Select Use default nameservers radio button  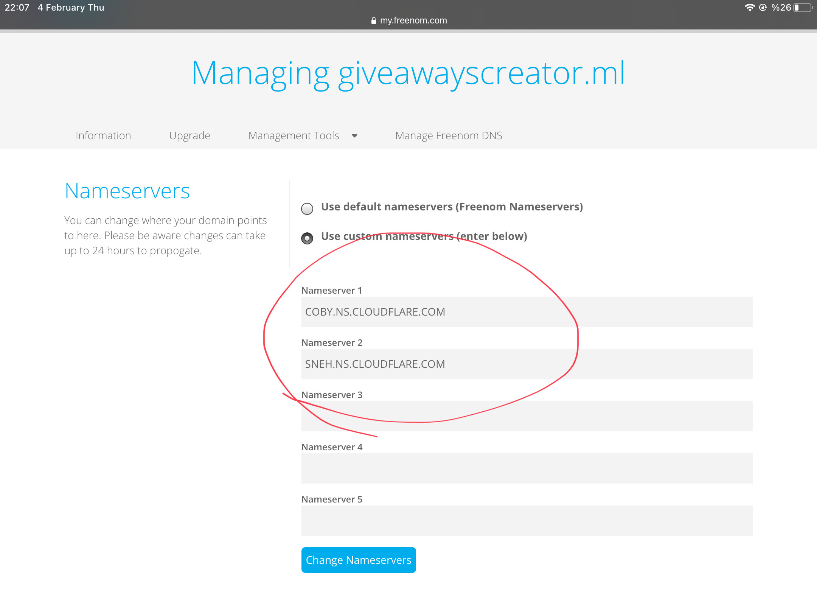point(307,208)
